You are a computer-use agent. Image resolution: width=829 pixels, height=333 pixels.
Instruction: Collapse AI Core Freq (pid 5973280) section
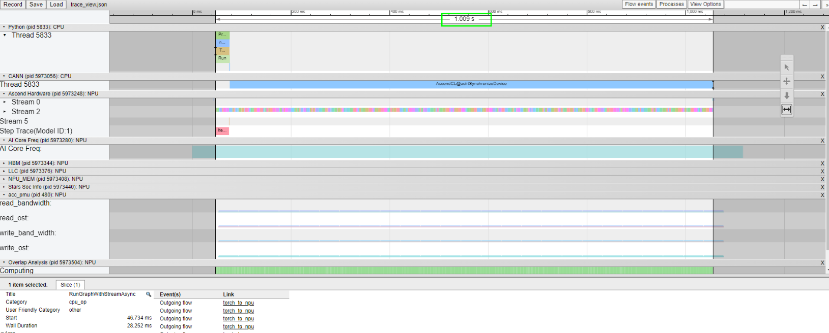pos(4,140)
